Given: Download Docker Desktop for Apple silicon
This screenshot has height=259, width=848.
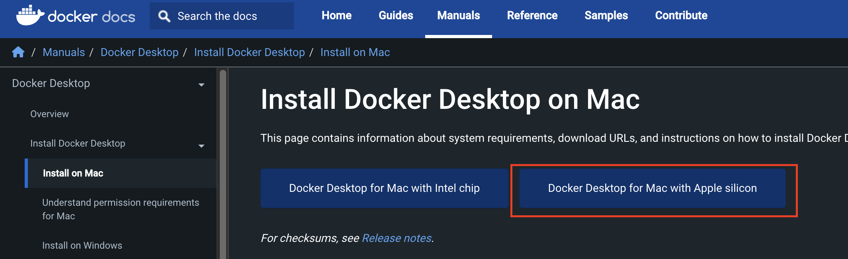Looking at the screenshot, I should point(652,188).
